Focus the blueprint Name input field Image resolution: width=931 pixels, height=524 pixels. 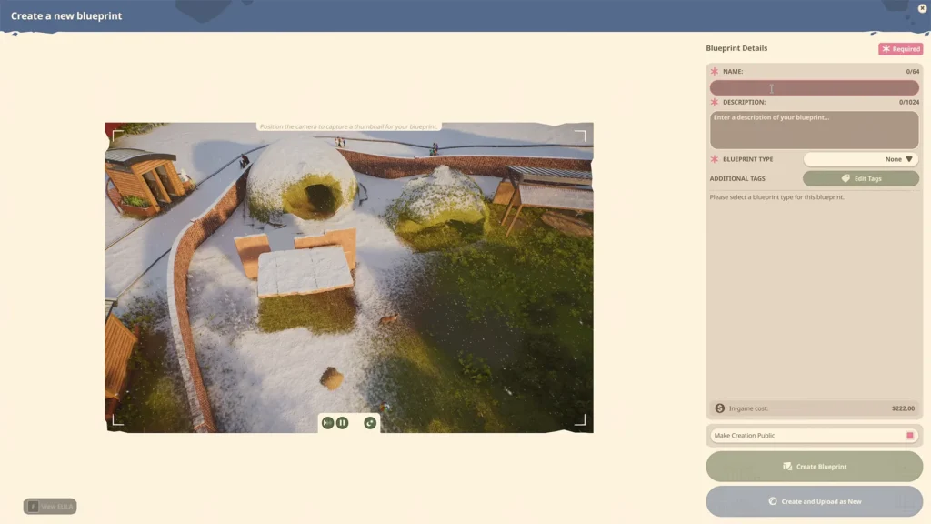pyautogui.click(x=814, y=88)
